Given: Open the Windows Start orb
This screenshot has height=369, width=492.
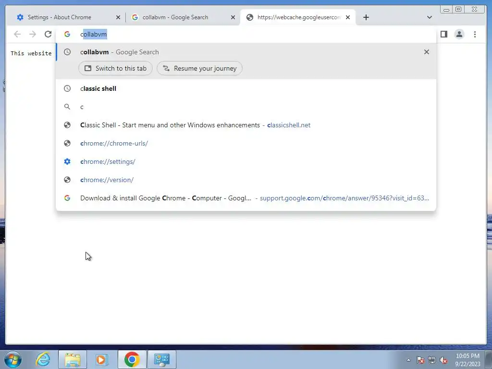Looking at the screenshot, I should coord(13,359).
